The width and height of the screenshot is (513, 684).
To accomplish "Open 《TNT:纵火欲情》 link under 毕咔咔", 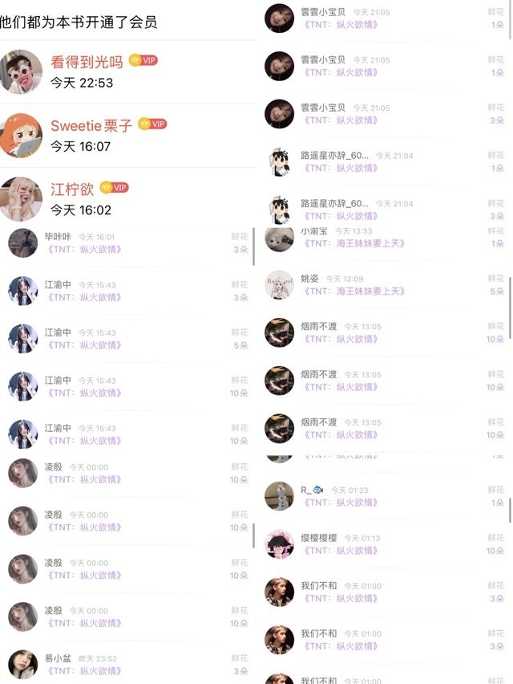I will coord(83,249).
